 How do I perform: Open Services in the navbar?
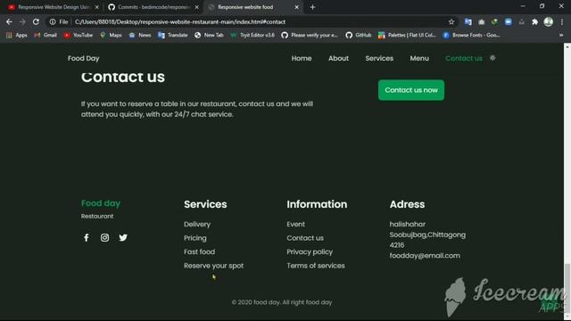379,58
